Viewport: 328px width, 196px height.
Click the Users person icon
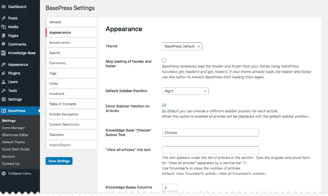point(3,82)
